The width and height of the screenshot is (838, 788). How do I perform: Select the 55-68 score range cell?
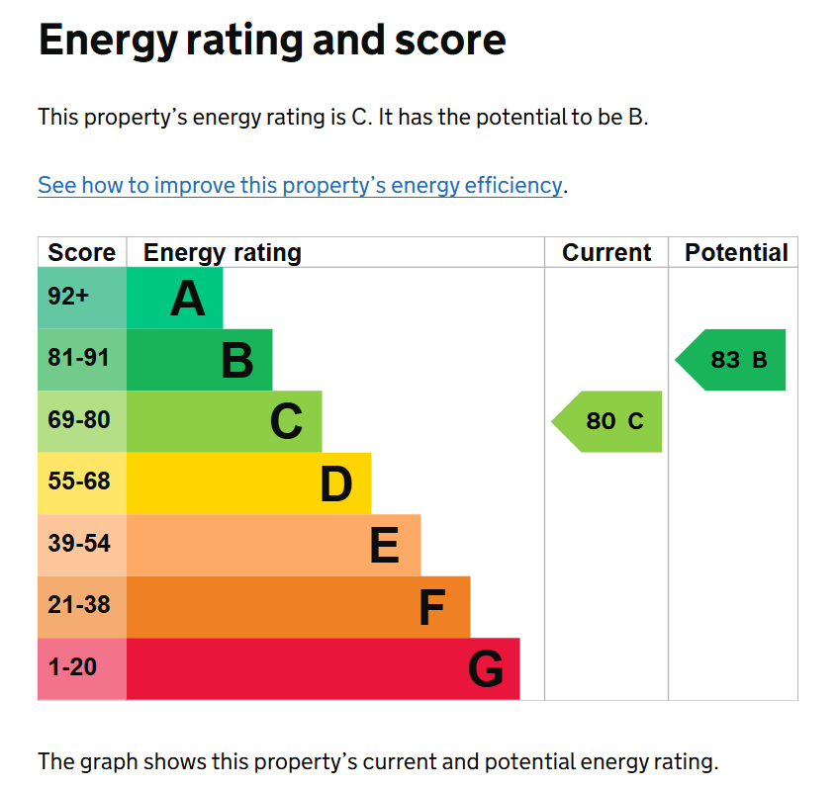(x=82, y=483)
